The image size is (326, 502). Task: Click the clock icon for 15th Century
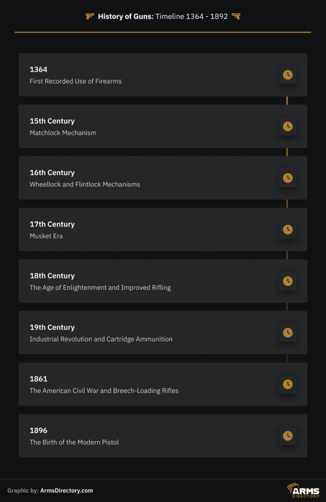(x=288, y=126)
